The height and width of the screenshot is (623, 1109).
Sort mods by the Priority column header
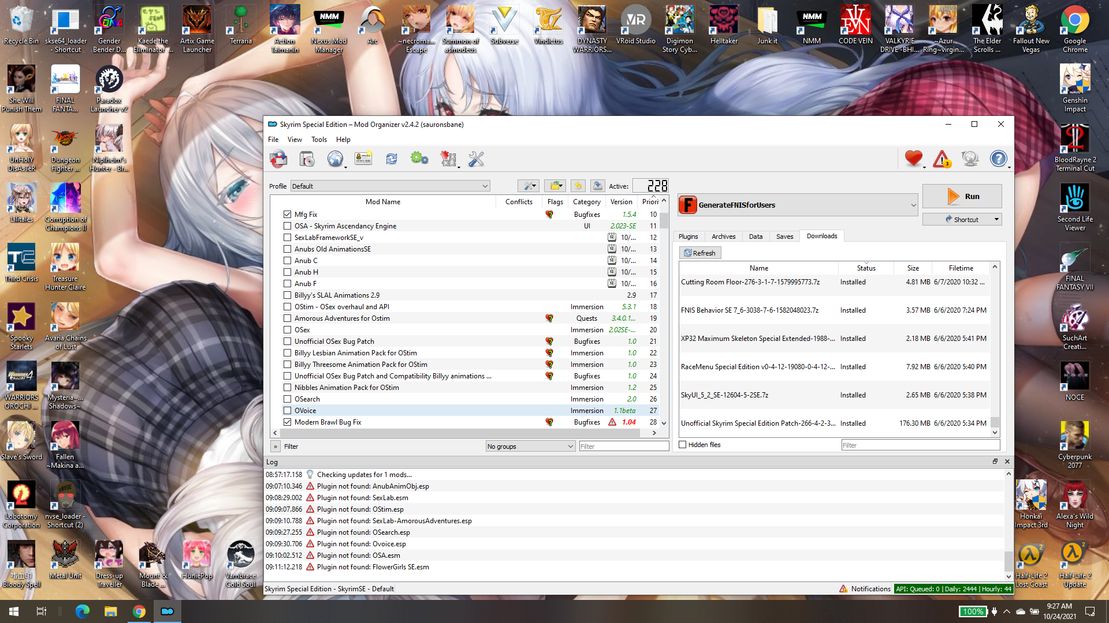[x=649, y=202]
